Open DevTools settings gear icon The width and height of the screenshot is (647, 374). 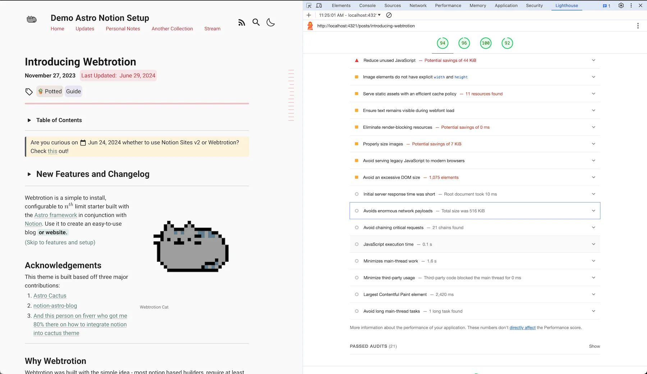point(621,5)
